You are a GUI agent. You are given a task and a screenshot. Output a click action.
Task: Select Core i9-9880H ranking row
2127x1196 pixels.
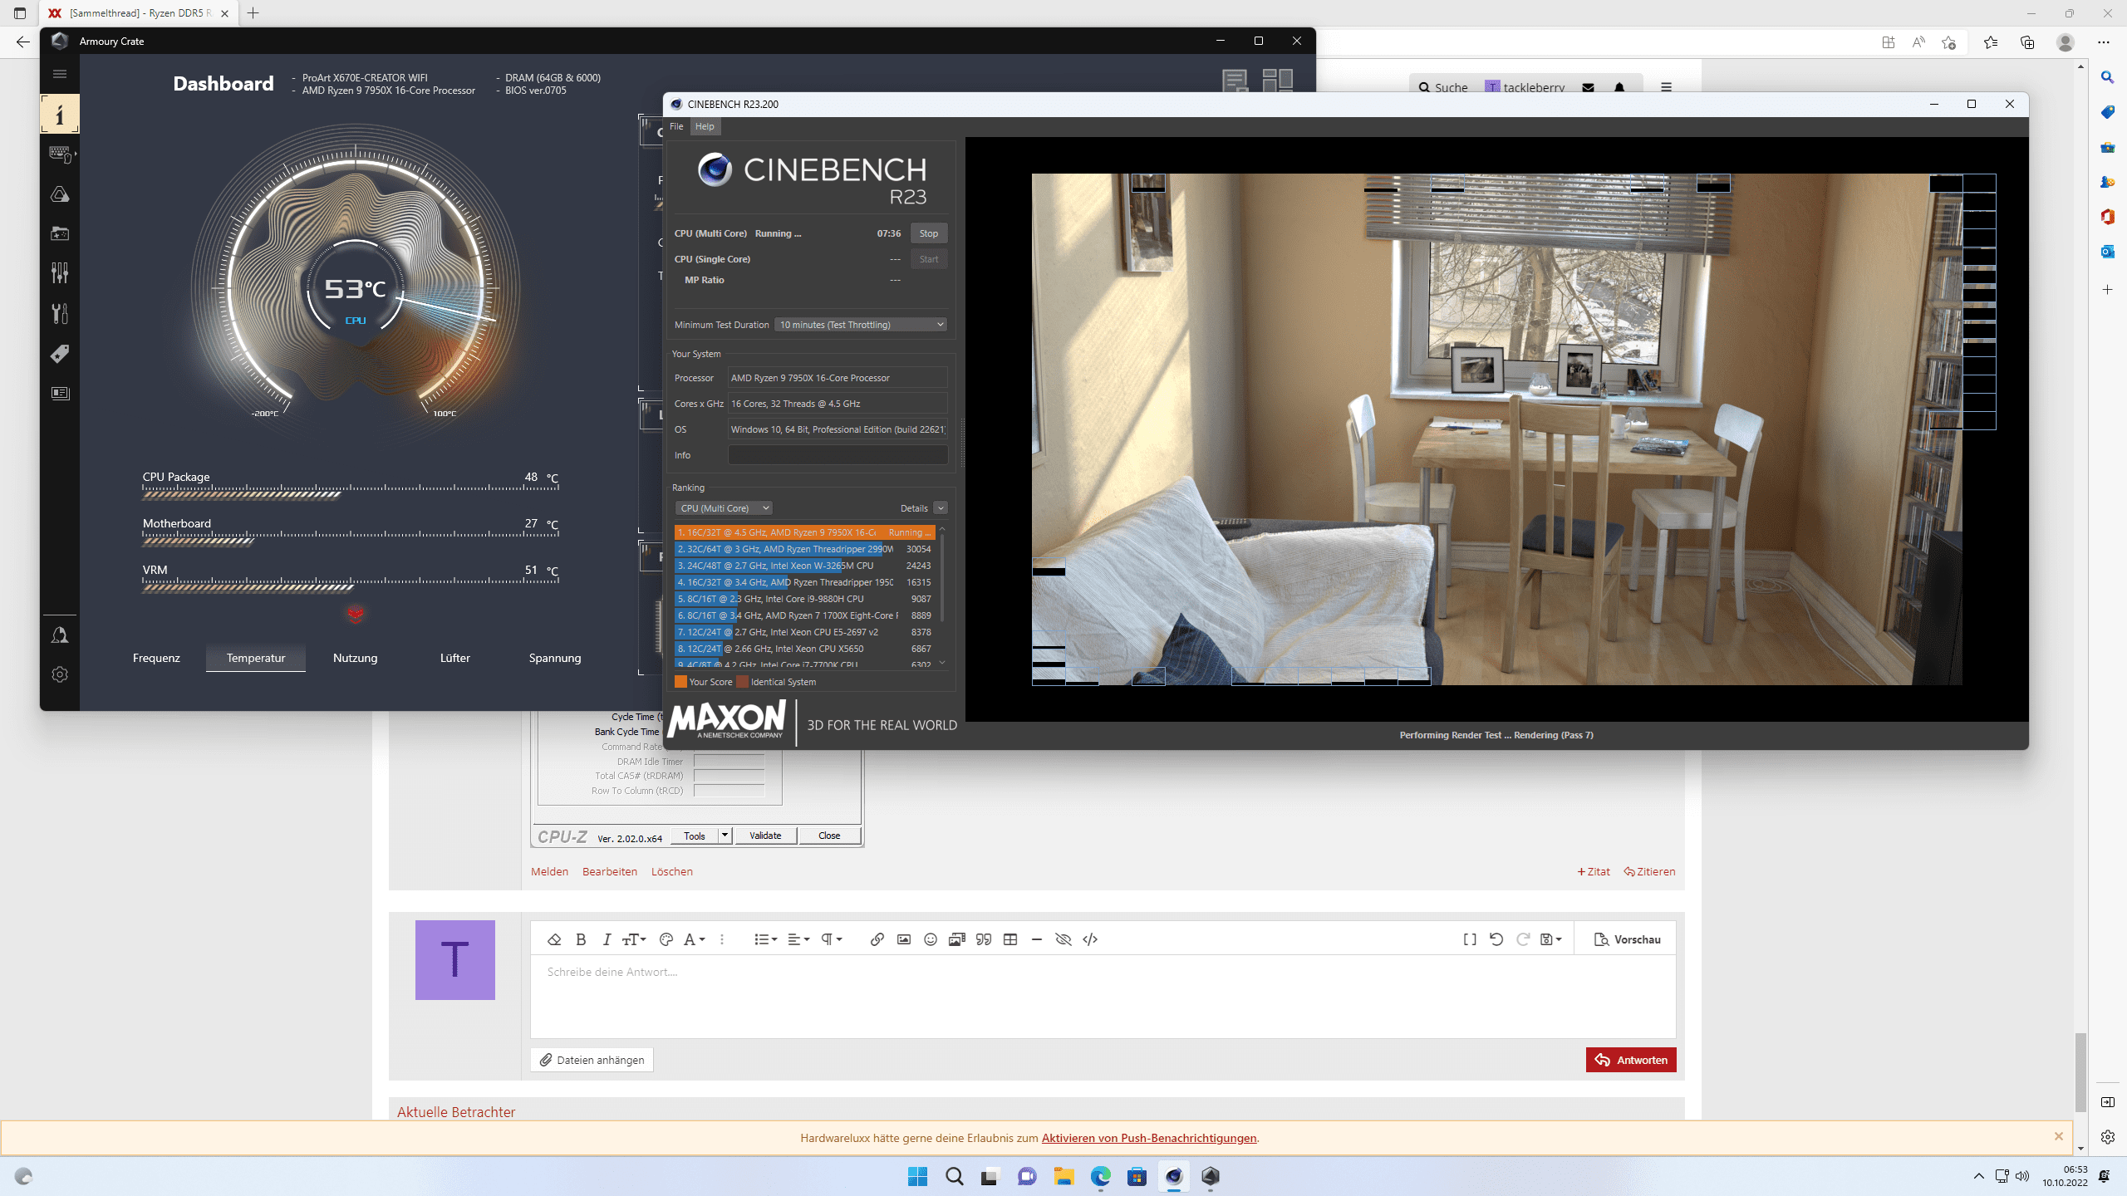click(x=804, y=599)
